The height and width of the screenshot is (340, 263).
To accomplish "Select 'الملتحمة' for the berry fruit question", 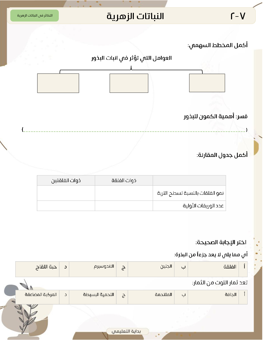I will point(163,295).
